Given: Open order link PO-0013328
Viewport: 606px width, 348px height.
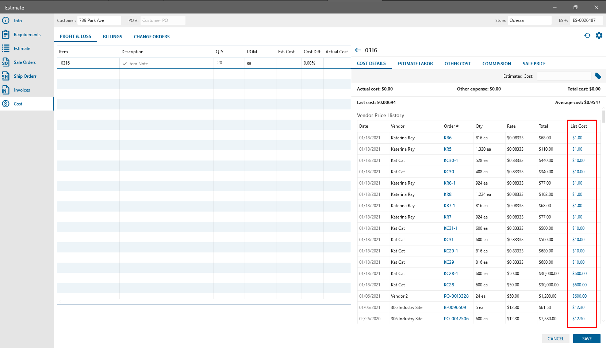Looking at the screenshot, I should tap(456, 296).
